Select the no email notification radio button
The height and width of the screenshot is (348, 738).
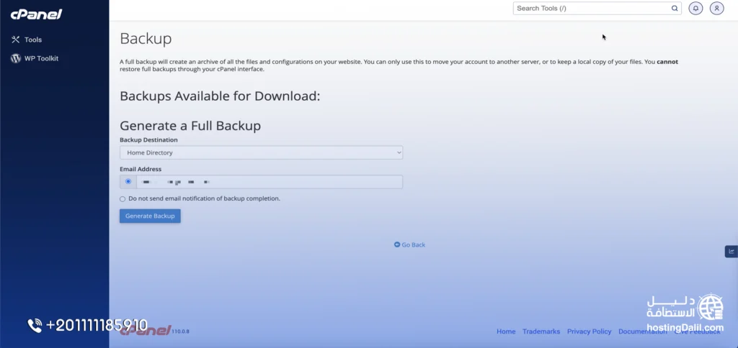[123, 199]
